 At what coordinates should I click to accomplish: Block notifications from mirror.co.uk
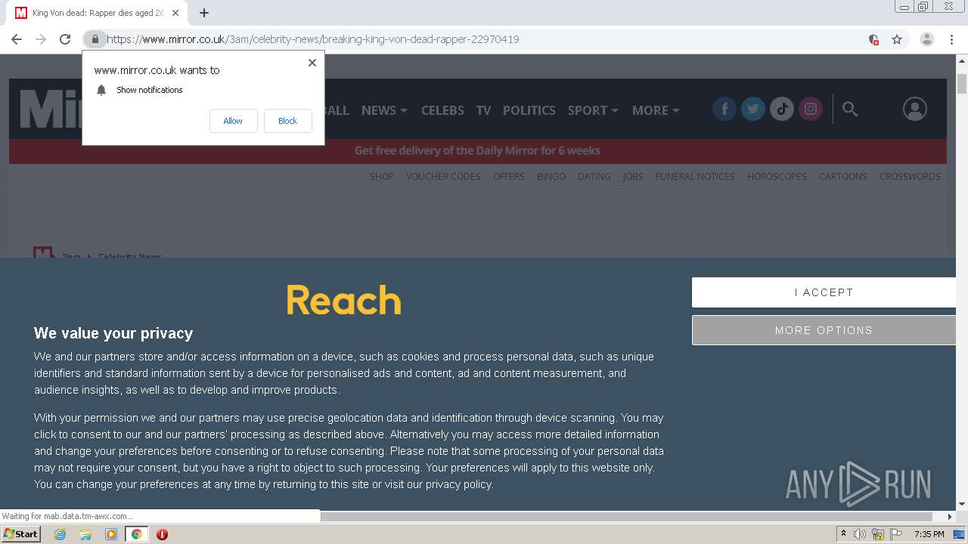coord(287,121)
